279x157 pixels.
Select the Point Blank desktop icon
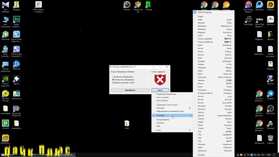point(248,20)
